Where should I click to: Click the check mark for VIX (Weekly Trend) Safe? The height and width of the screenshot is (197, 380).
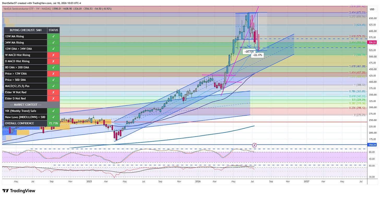(54, 111)
